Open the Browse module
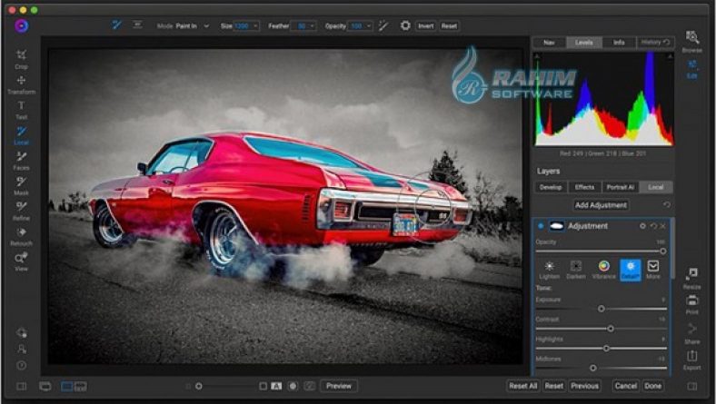Viewport: 716px width, 404px height. 692,42
